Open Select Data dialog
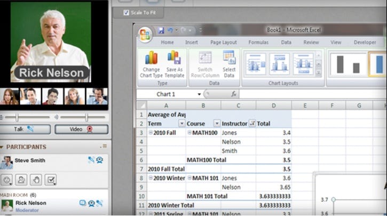Image resolution: width=387 pixels, height=216 pixels. point(229,64)
